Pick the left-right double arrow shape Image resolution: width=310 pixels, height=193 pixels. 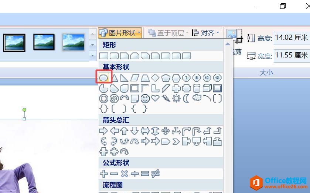click(x=145, y=131)
